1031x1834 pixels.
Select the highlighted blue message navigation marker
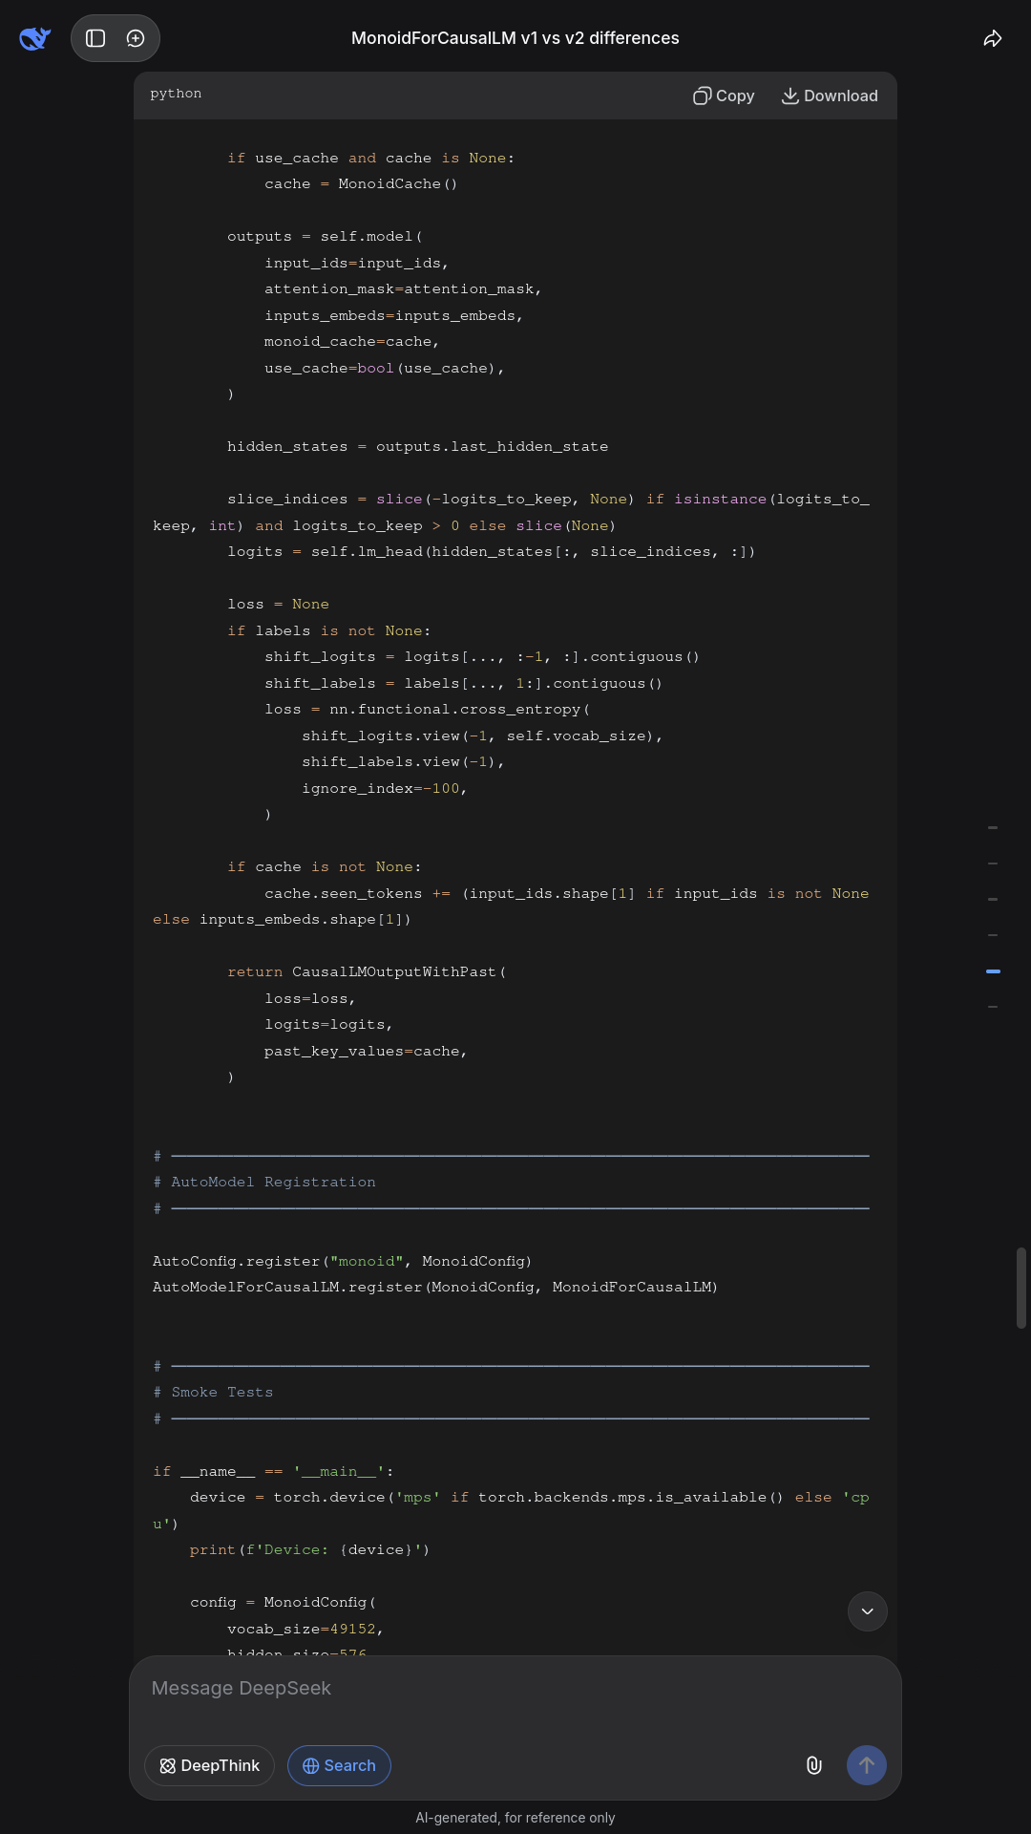993,971
